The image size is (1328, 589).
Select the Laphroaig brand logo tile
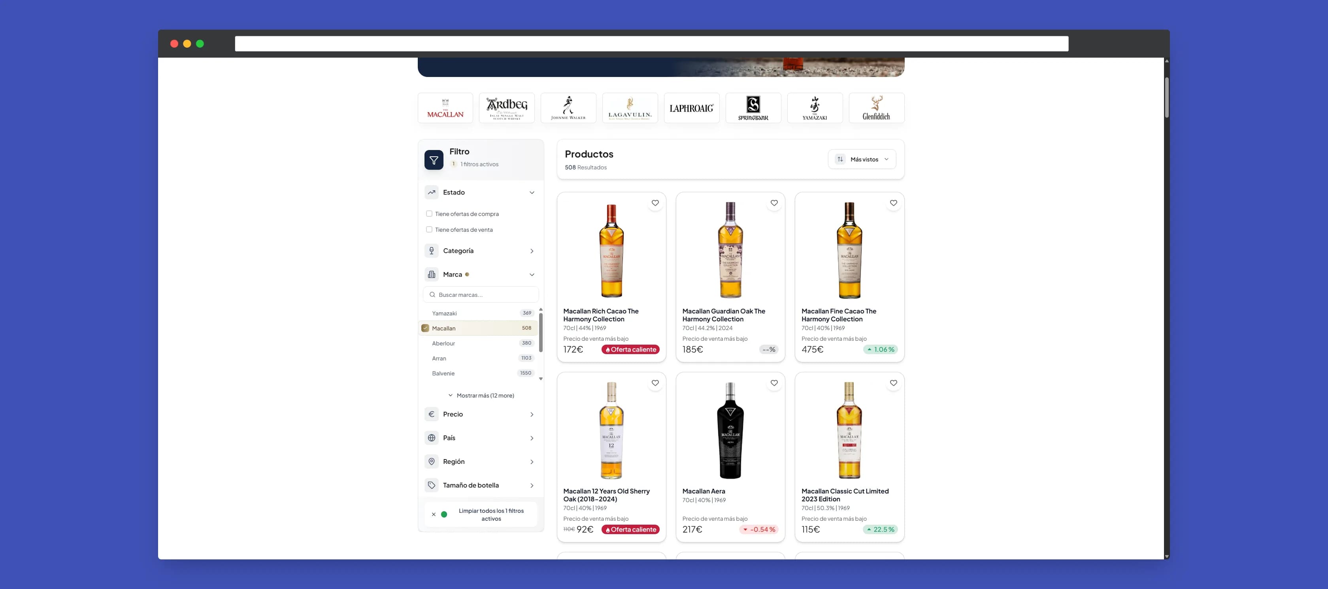(x=691, y=108)
